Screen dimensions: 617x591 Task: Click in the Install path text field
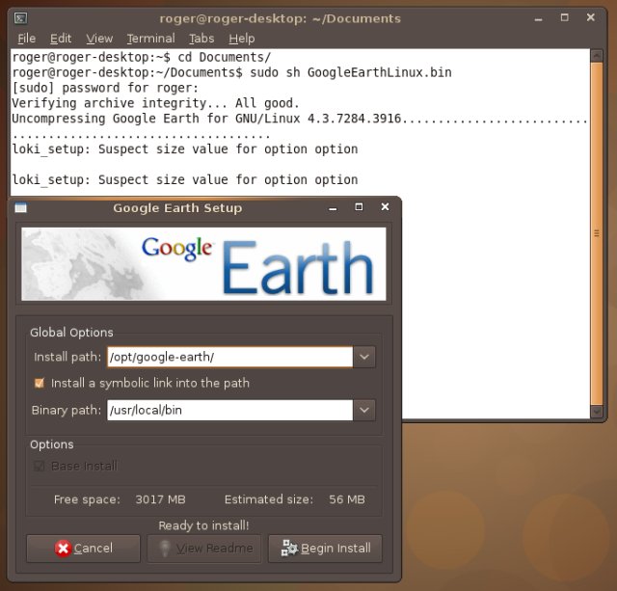coord(229,357)
